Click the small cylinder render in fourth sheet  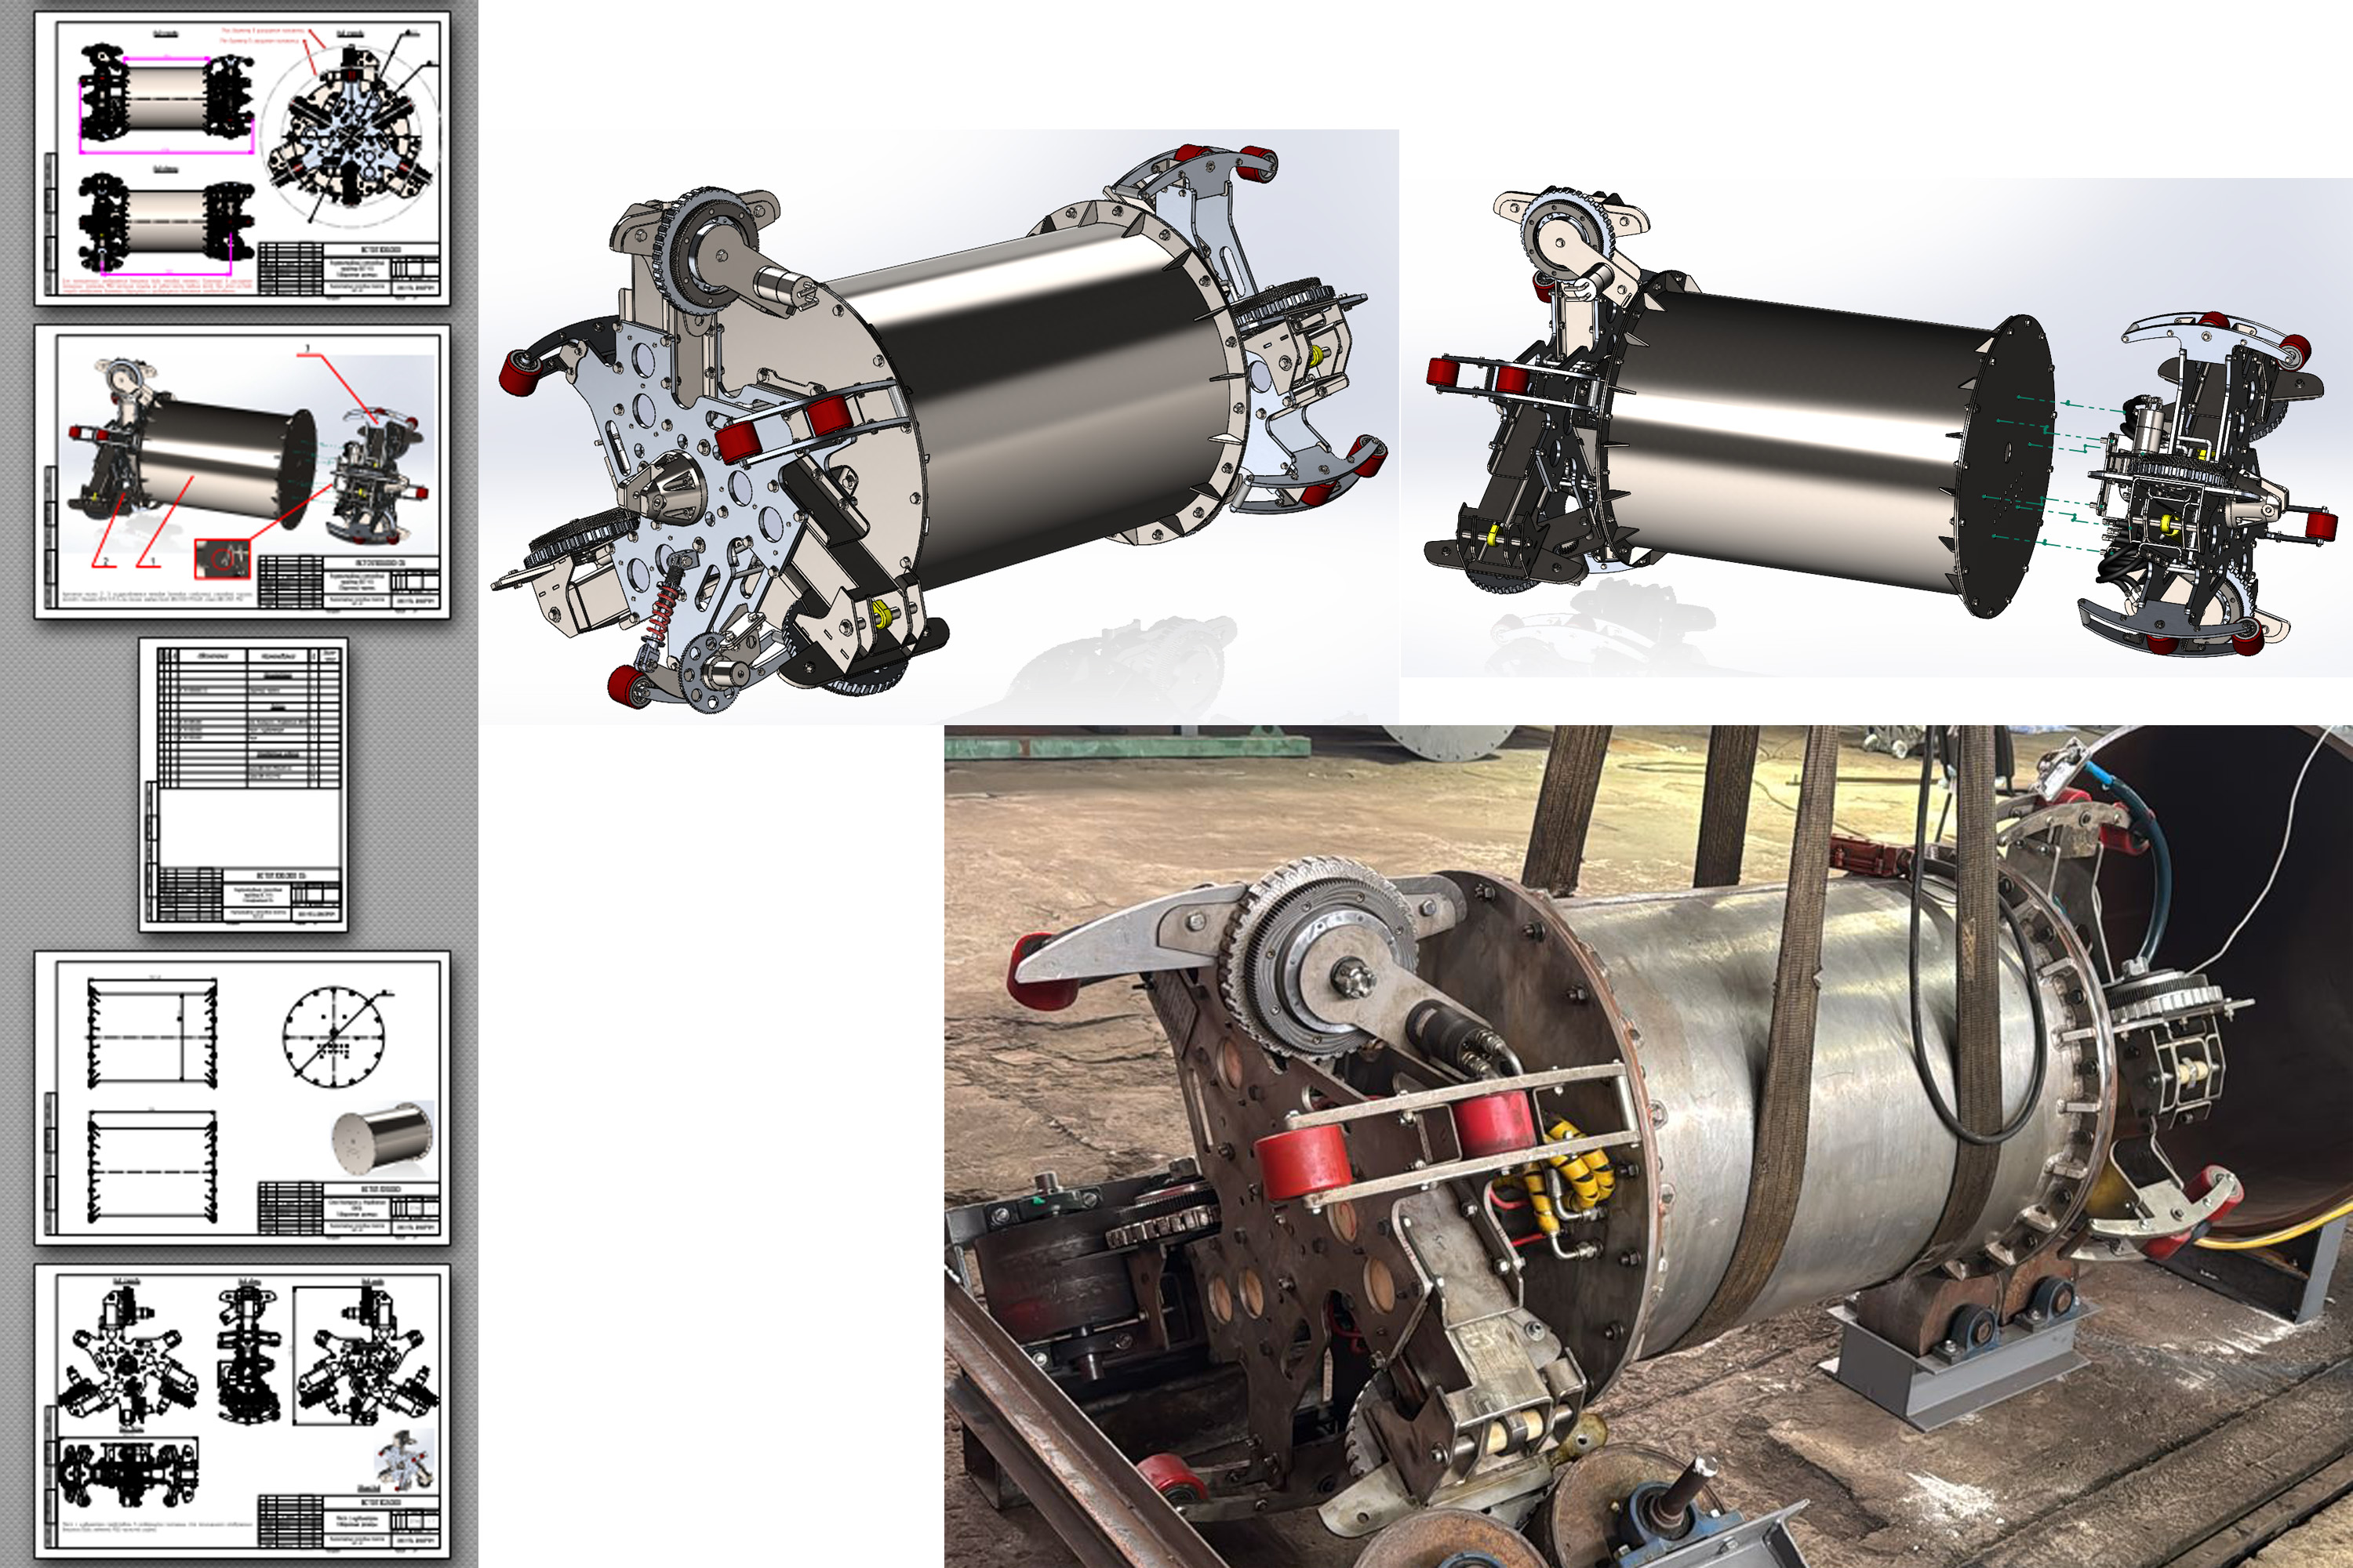click(382, 1140)
